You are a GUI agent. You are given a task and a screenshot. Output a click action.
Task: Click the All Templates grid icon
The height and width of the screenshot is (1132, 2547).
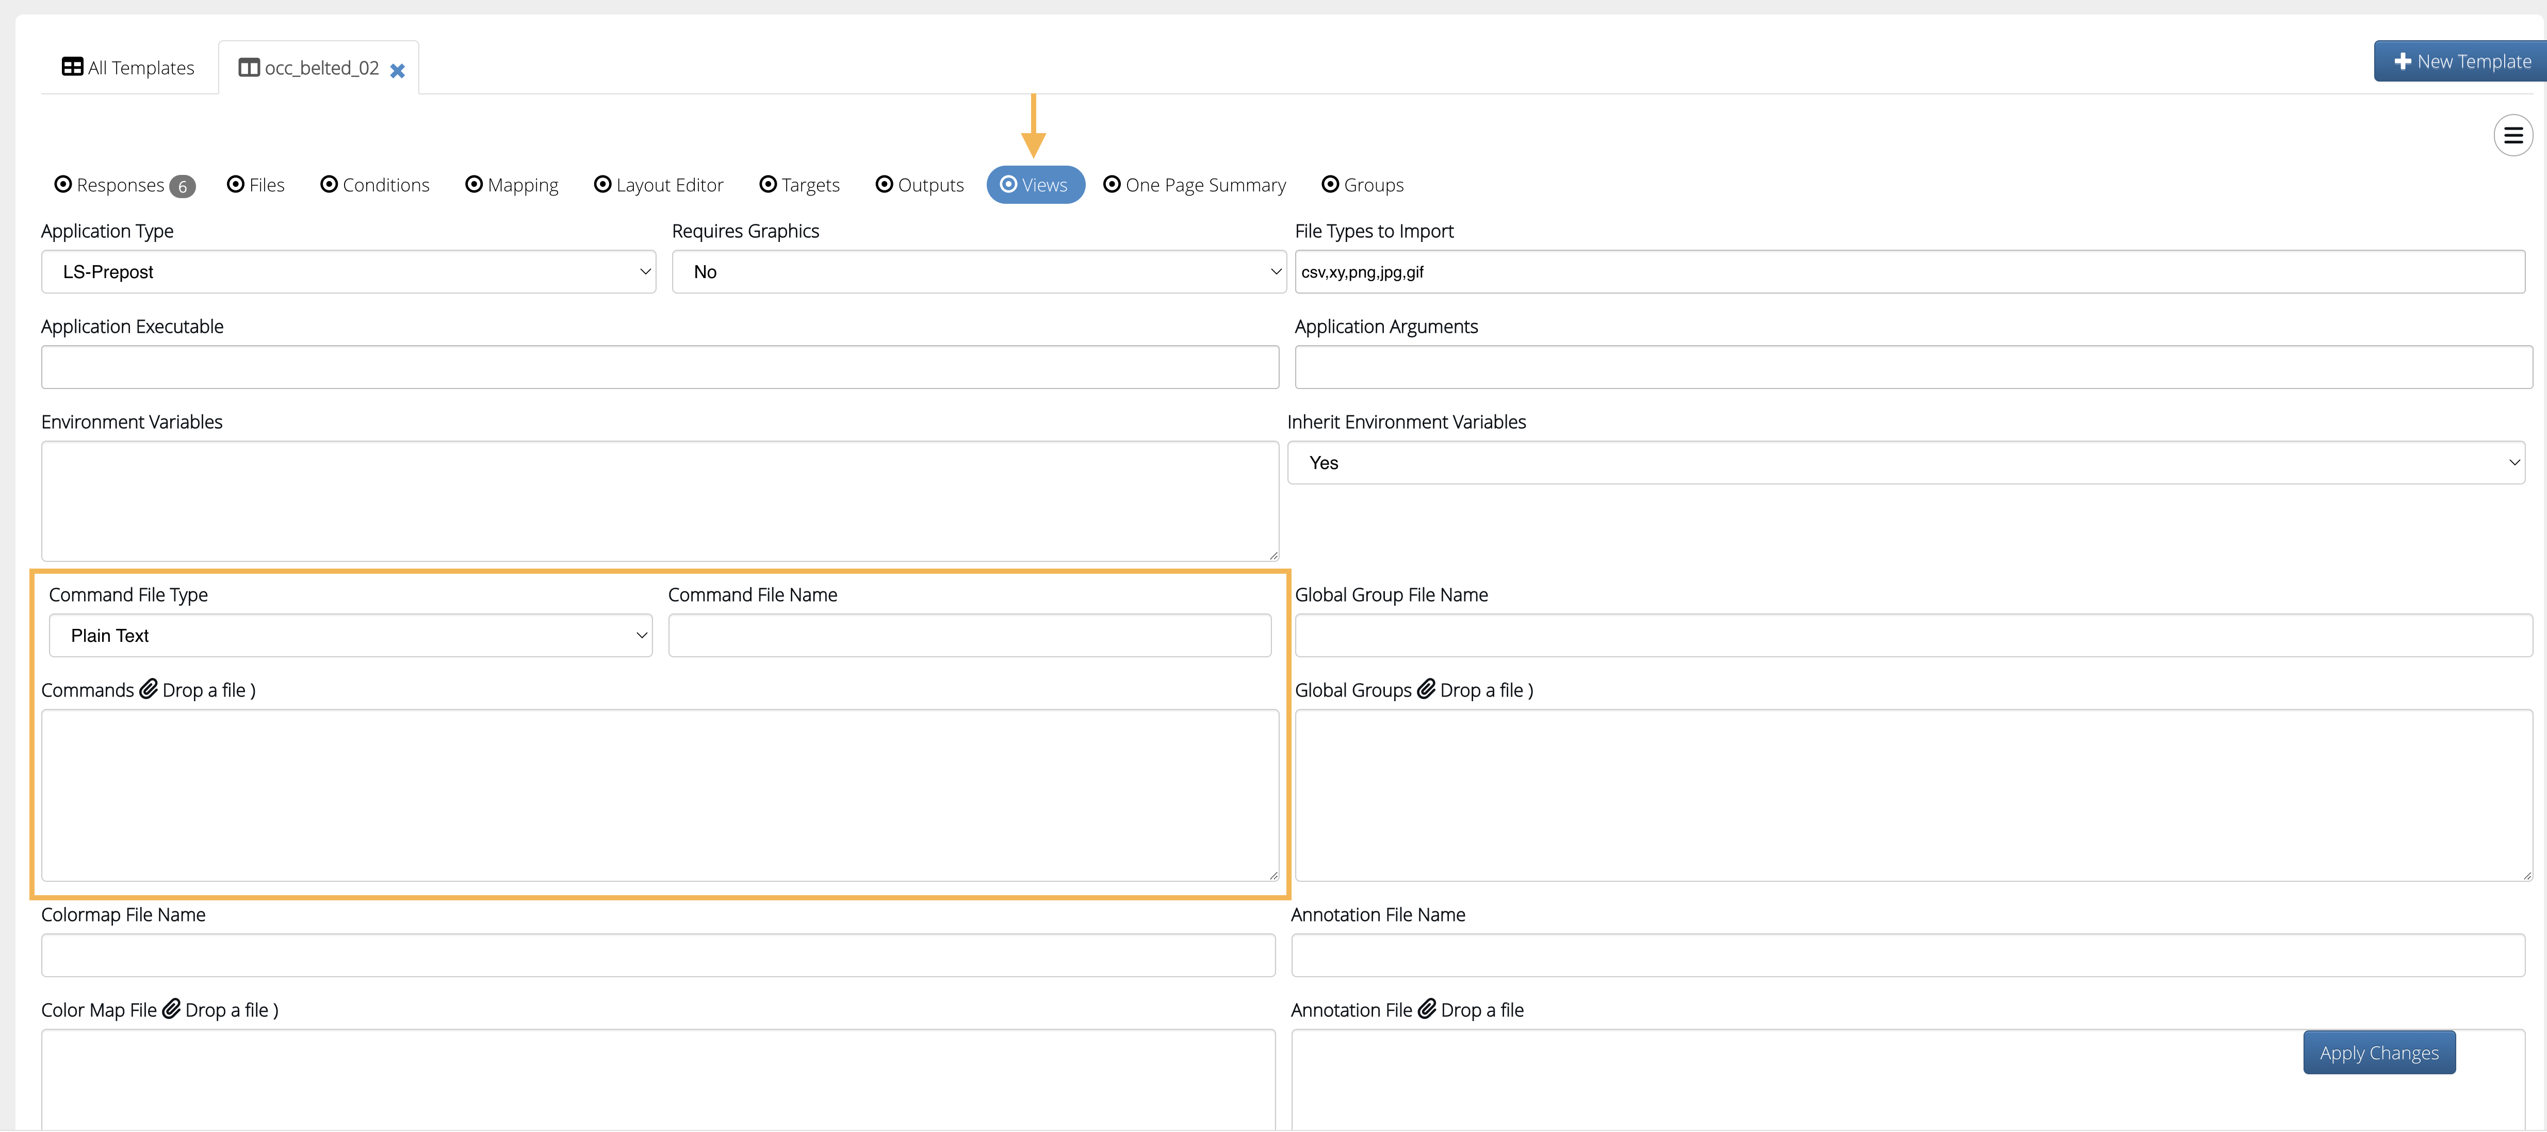[x=72, y=67]
